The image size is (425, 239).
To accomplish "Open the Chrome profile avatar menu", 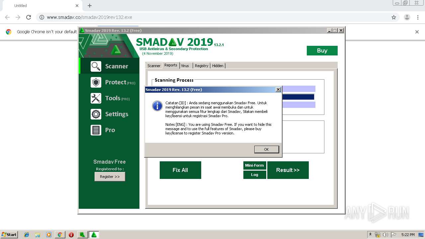I will pyautogui.click(x=407, y=17).
